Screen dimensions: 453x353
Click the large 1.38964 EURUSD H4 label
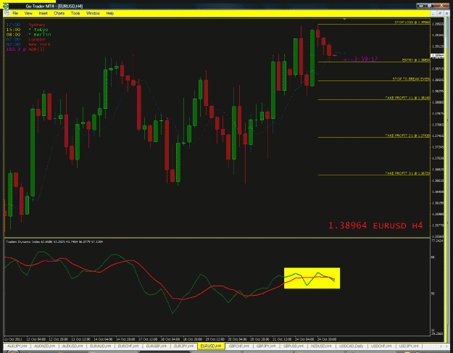pyautogui.click(x=375, y=225)
